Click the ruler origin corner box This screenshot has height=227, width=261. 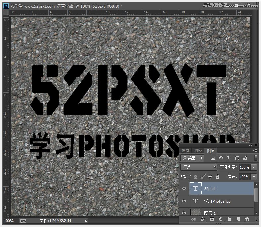pyautogui.click(x=6, y=13)
